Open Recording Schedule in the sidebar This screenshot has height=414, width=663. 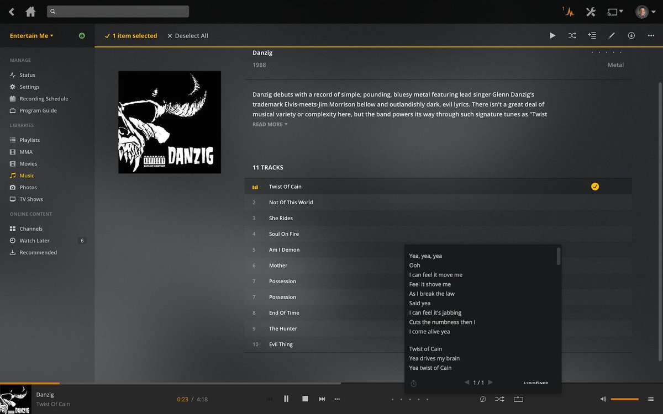point(44,99)
